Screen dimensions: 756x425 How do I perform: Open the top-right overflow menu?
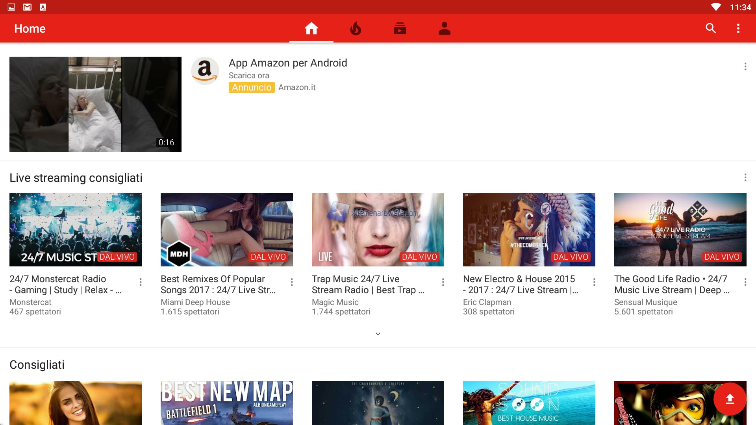(x=738, y=28)
